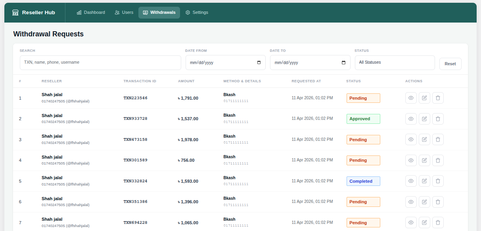The height and width of the screenshot is (231, 481).
Task: Click the Reseller Hub store logo icon
Action: click(15, 12)
